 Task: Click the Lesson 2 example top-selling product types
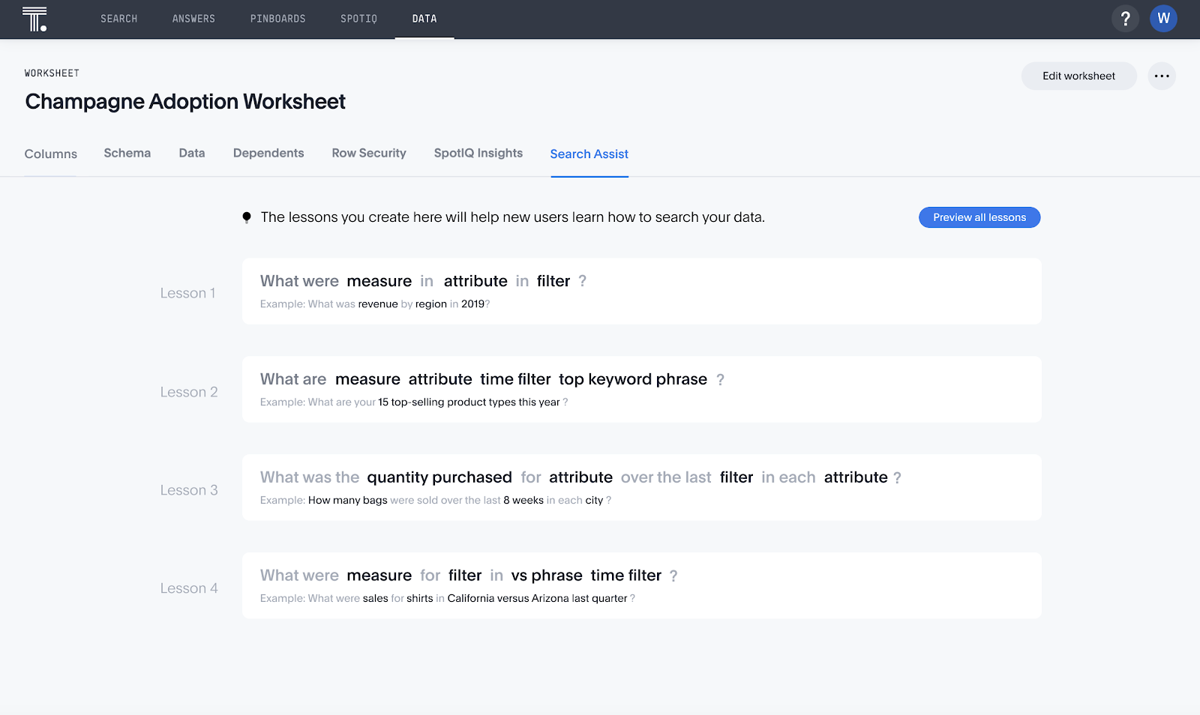click(x=414, y=402)
